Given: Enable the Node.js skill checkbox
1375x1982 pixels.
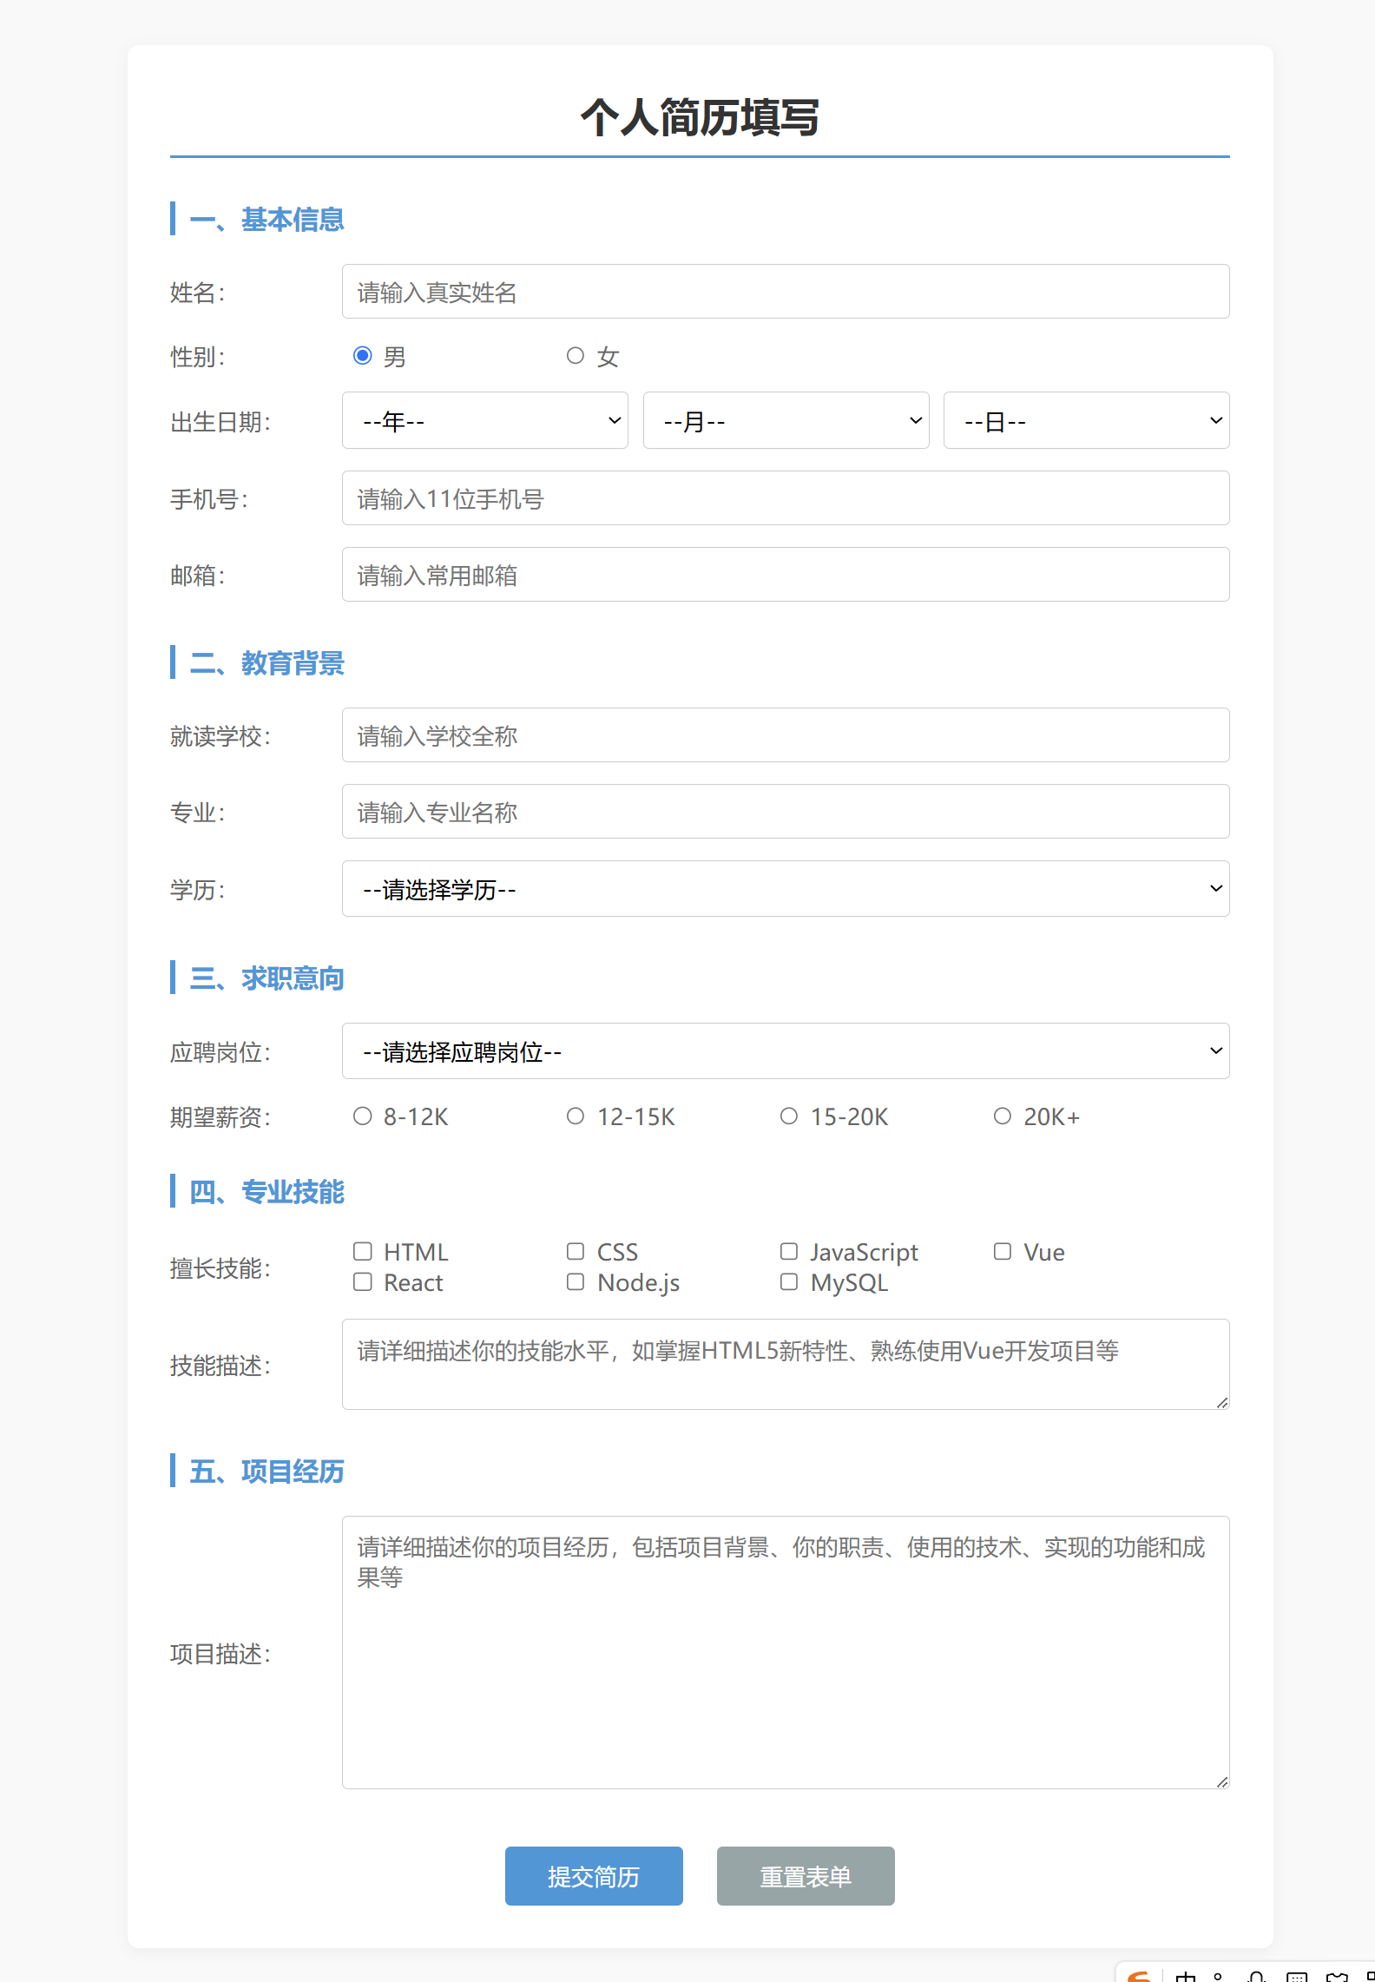Looking at the screenshot, I should 576,1282.
